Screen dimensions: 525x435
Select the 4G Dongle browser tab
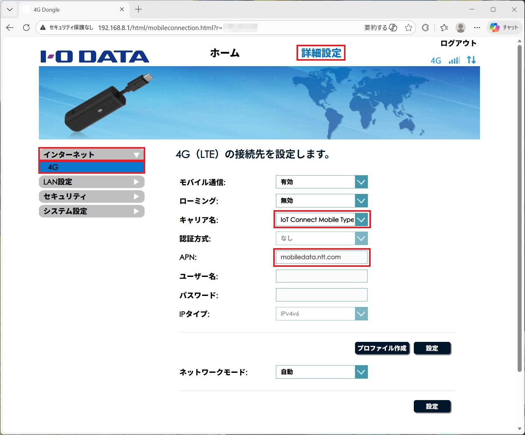click(x=74, y=9)
